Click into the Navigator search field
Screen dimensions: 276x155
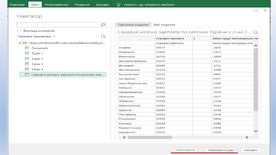tap(58, 25)
